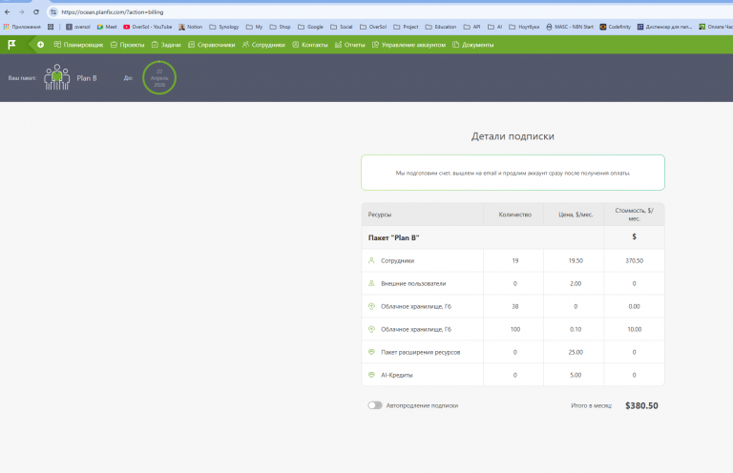This screenshot has width=733, height=473.
Task: Open the Codefinity bookmark
Action: click(616, 27)
